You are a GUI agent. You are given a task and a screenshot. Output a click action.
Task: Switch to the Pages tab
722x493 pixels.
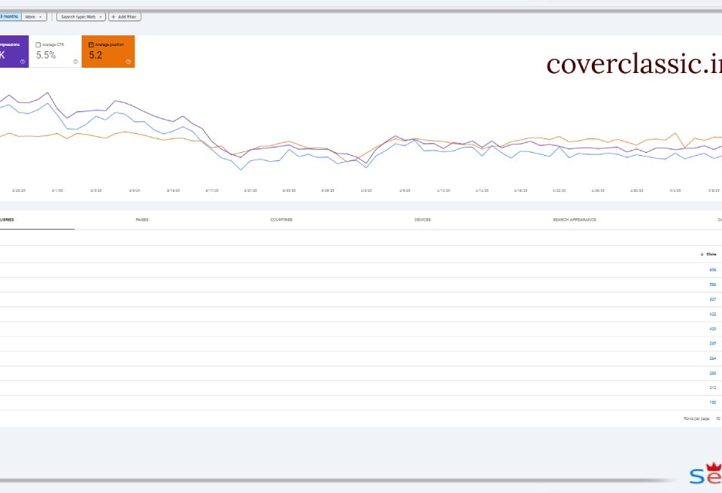pos(142,220)
